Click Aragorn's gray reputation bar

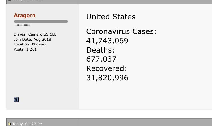[x=41, y=21]
